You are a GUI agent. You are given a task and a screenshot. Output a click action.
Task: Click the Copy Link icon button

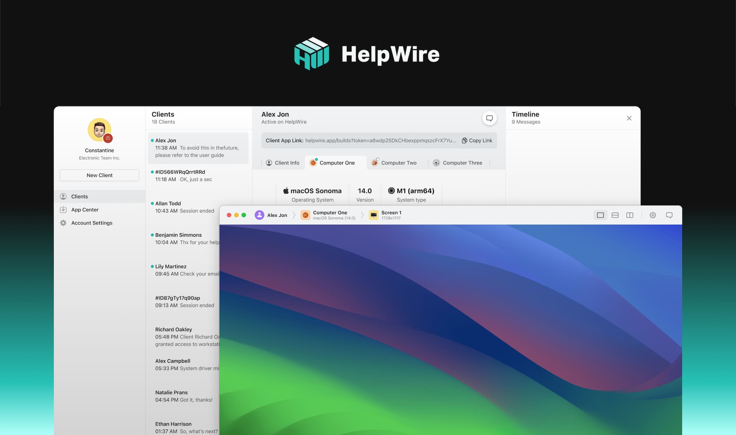pyautogui.click(x=464, y=140)
